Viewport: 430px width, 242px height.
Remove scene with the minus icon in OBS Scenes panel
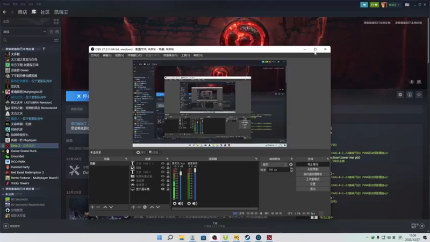(x=98, y=207)
